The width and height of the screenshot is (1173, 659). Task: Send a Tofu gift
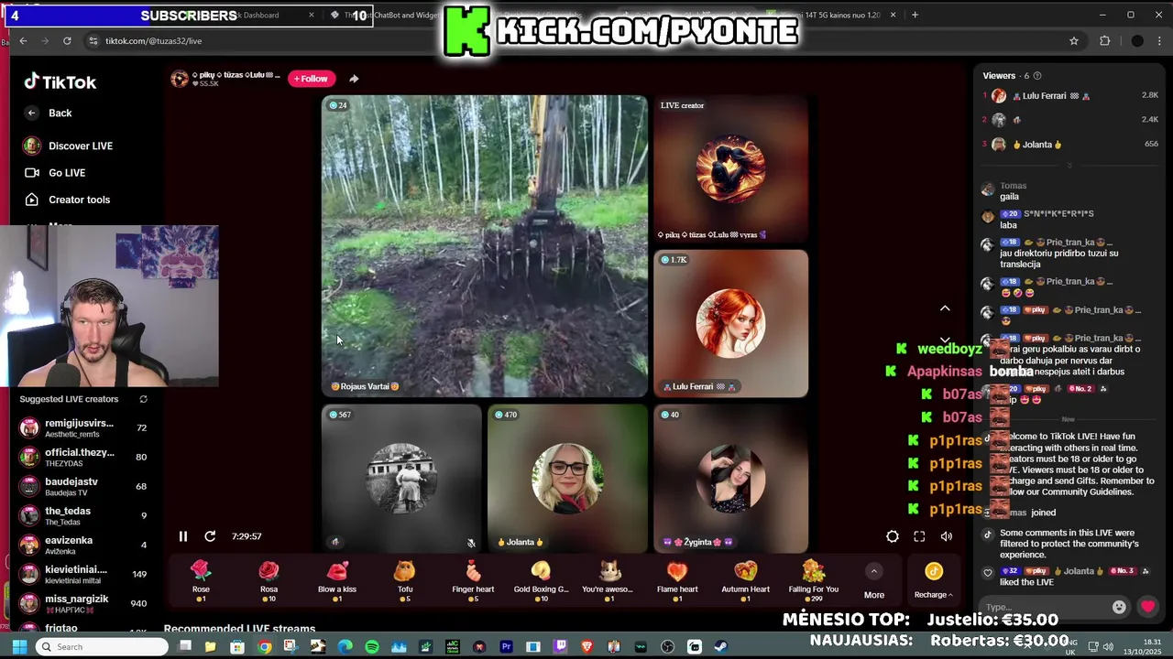405,581
